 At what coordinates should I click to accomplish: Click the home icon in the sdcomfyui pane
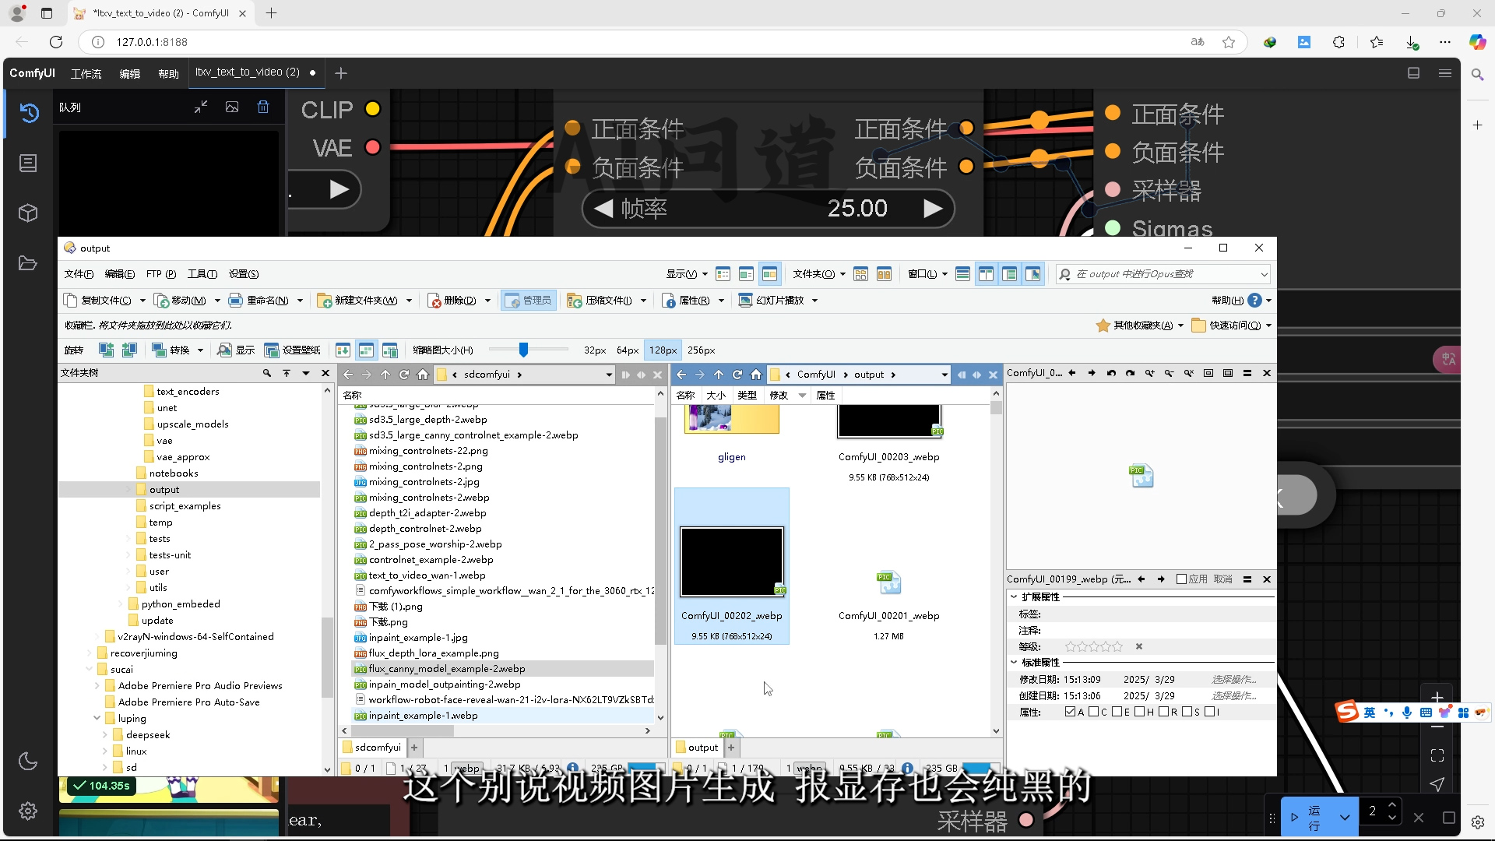423,375
